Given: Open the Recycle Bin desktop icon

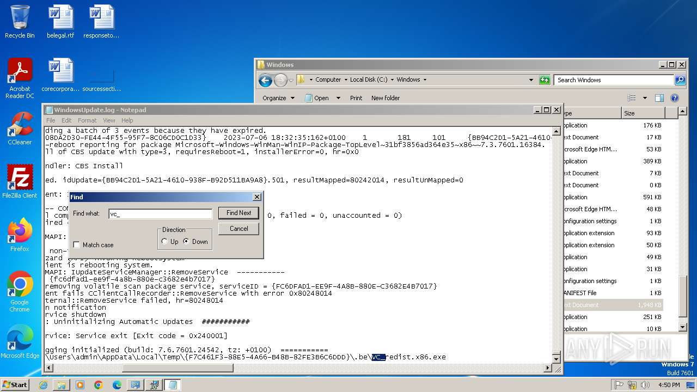Looking at the screenshot, I should coord(20,22).
